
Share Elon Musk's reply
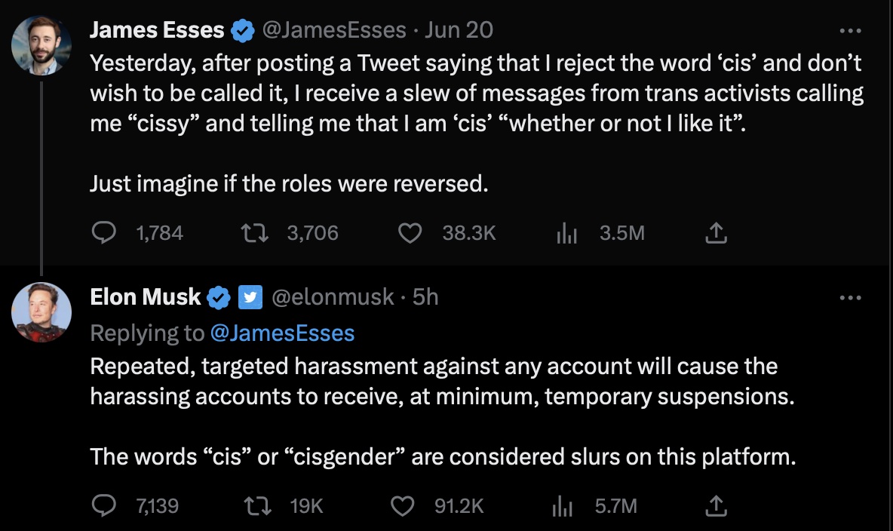coord(715,505)
